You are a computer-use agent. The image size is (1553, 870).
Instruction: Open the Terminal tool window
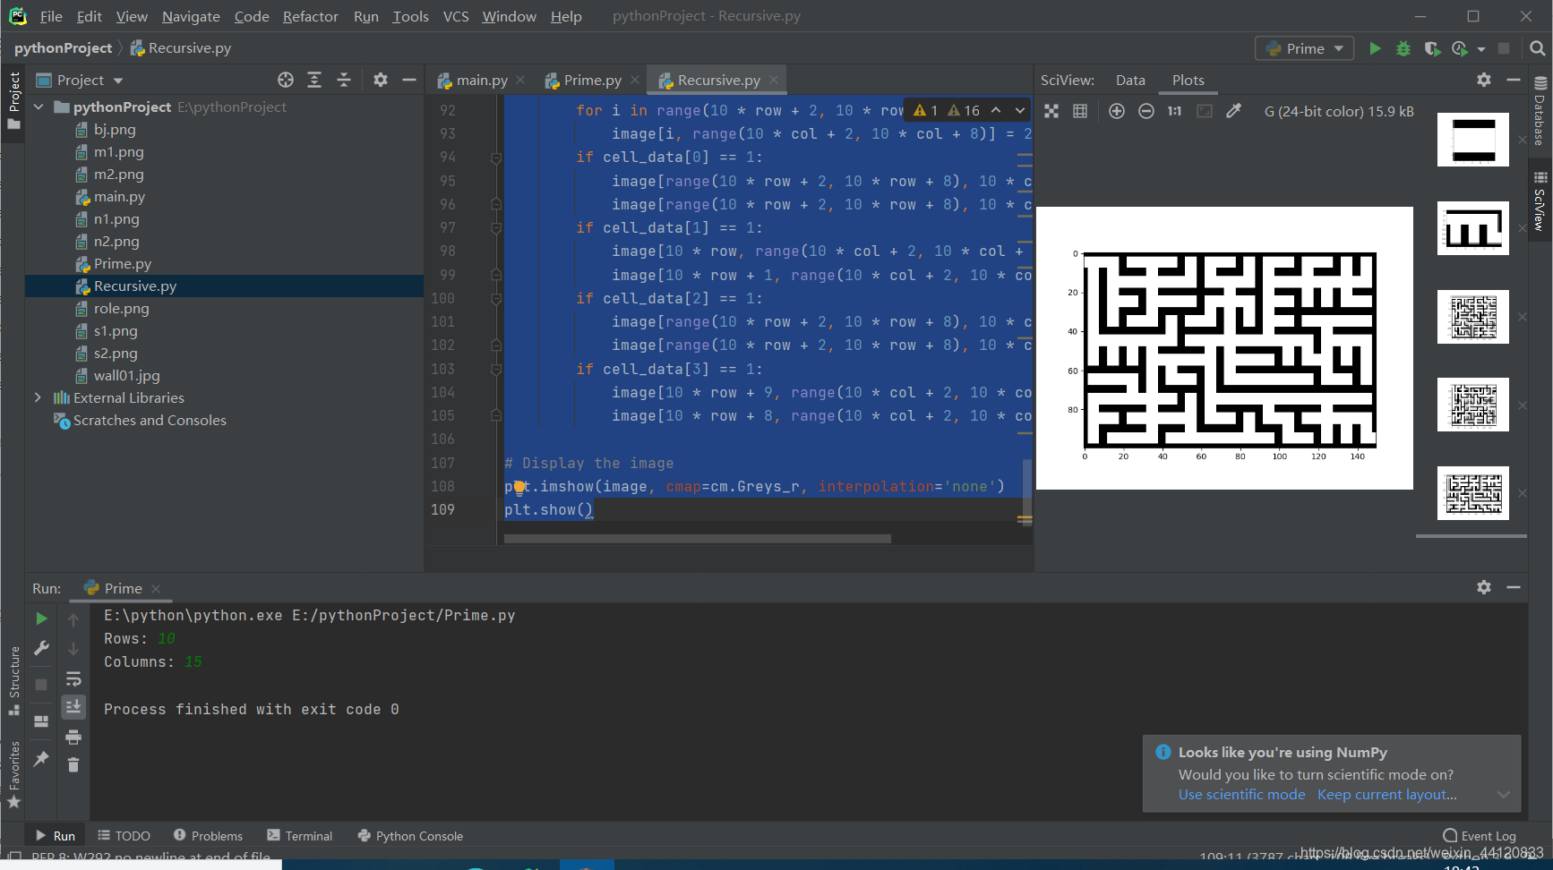coord(300,836)
